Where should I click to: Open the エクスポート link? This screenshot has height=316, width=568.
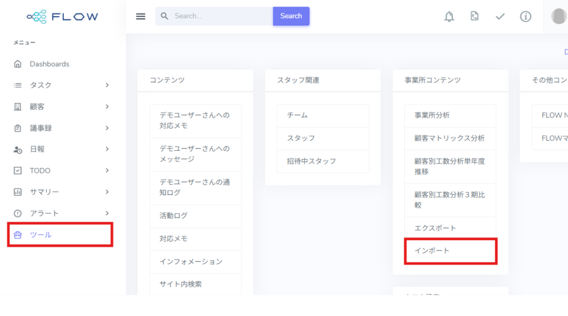point(435,228)
